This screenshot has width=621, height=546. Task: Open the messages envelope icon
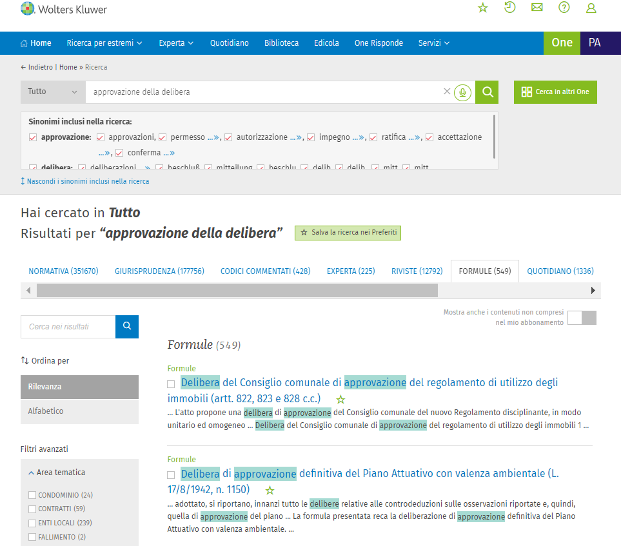coord(537,8)
